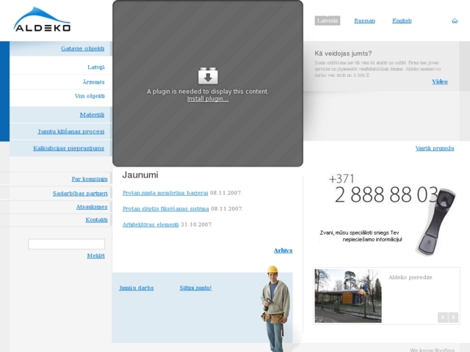Open Gatavie objekti menu
Viewport: 470px width, 352px height.
82,48
